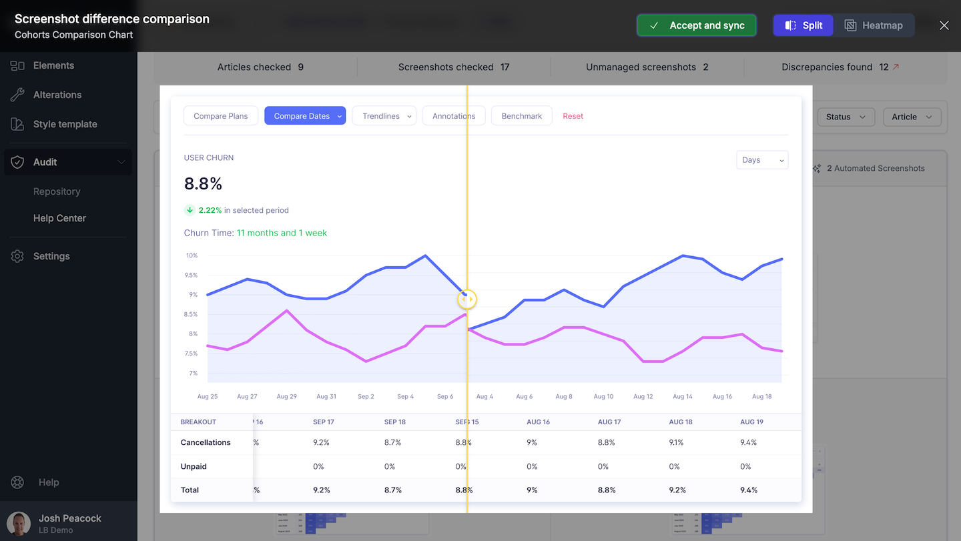Switch to Heatmap comparison view

874,25
